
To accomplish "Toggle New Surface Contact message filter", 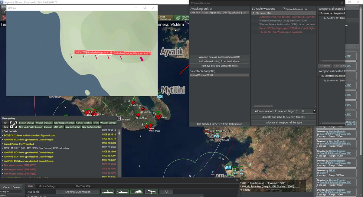I will pyautogui.click(x=92, y=127).
